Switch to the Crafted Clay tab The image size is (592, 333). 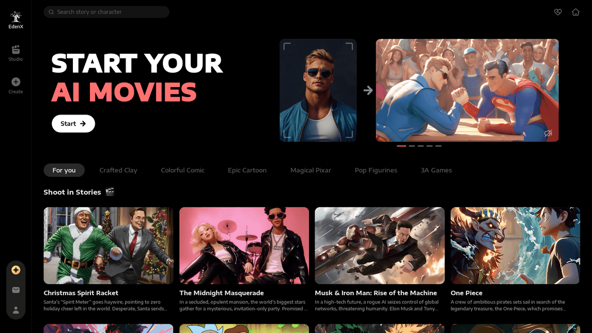click(118, 170)
